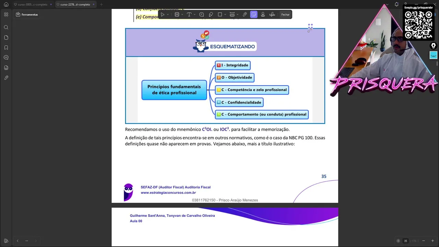Image resolution: width=439 pixels, height=247 pixels.
Task: Open the bookmarks panel in the sidebar
Action: [x=6, y=47]
